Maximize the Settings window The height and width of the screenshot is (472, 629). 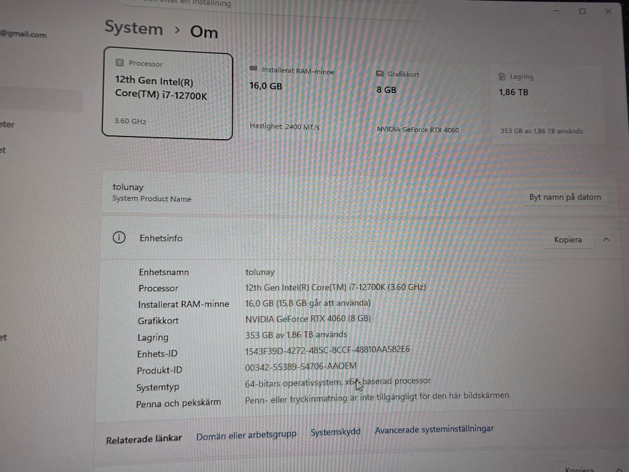coord(582,11)
